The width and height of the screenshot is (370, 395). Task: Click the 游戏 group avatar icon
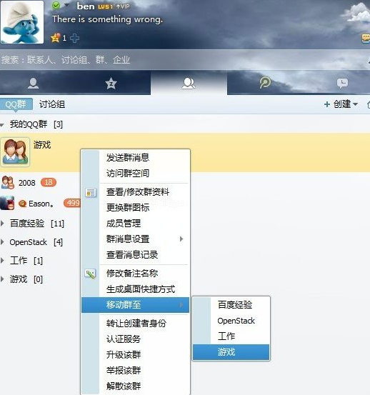coord(15,152)
